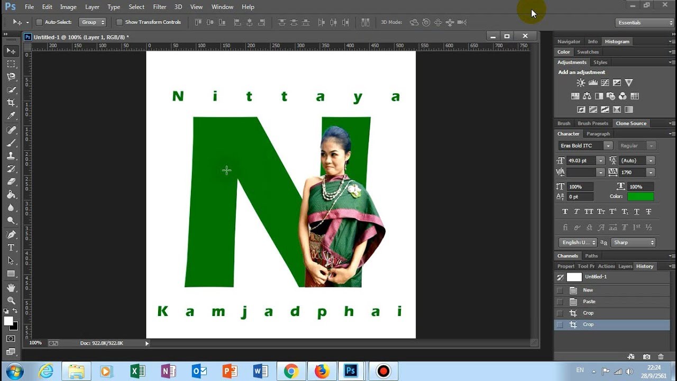Click the baseline shift 0 pt field

click(x=580, y=196)
